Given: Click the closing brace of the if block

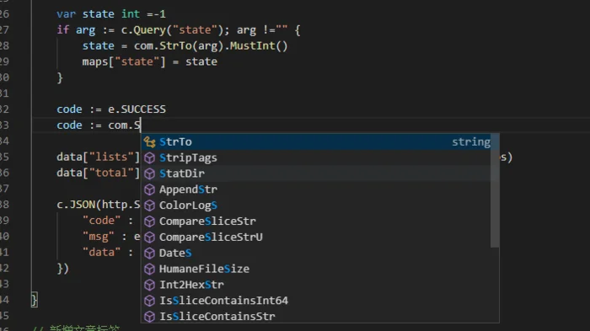Looking at the screenshot, I should click(60, 77).
